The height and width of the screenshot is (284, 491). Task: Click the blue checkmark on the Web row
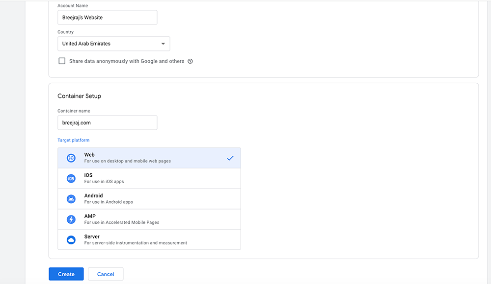click(x=230, y=158)
